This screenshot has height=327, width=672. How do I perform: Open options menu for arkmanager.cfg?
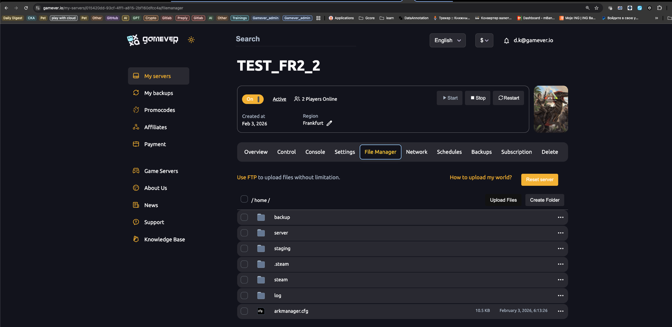click(560, 311)
